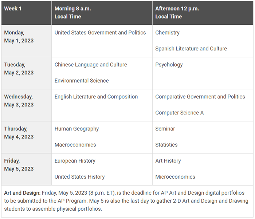Click the Week 1 header cell
Image resolution: width=255 pixels, height=219 pixels.
(x=13, y=9)
